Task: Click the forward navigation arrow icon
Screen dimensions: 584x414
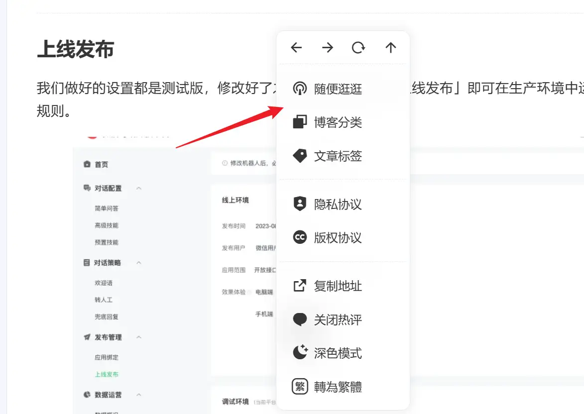Action: pyautogui.click(x=328, y=48)
